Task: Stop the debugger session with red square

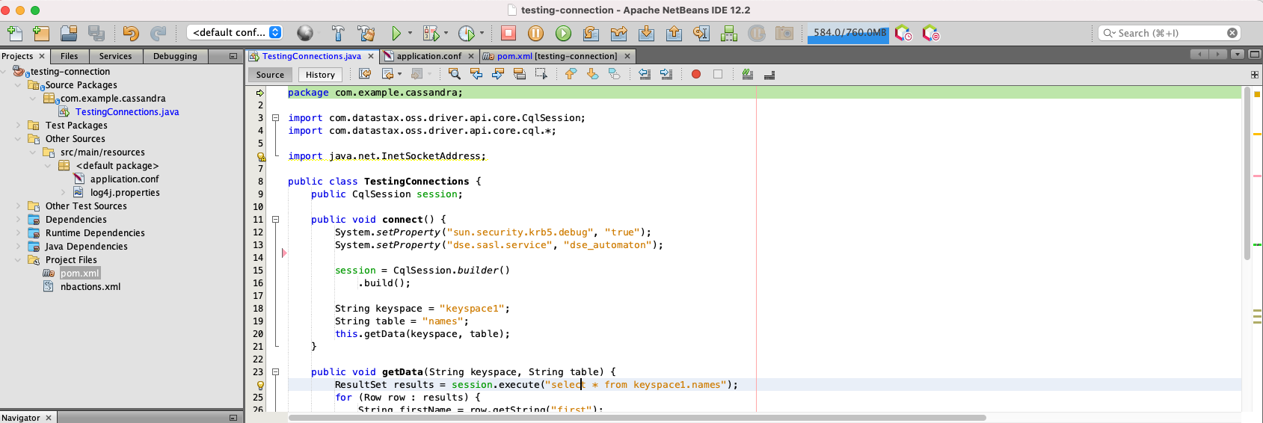Action: coord(508,33)
